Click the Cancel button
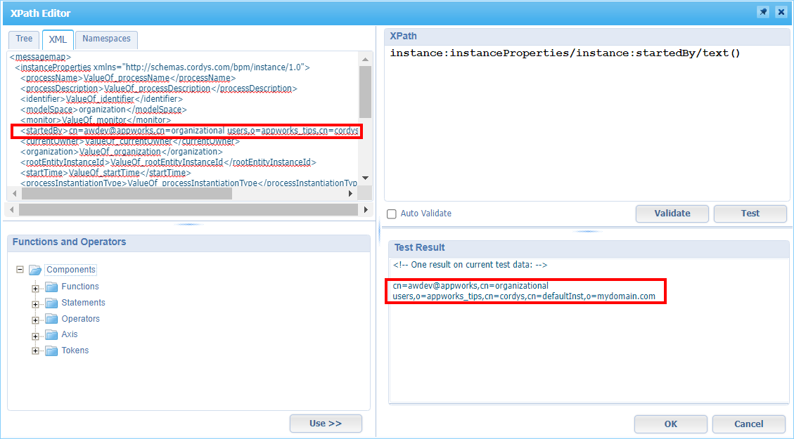Screen dimensions: 794x439 [x=748, y=424]
